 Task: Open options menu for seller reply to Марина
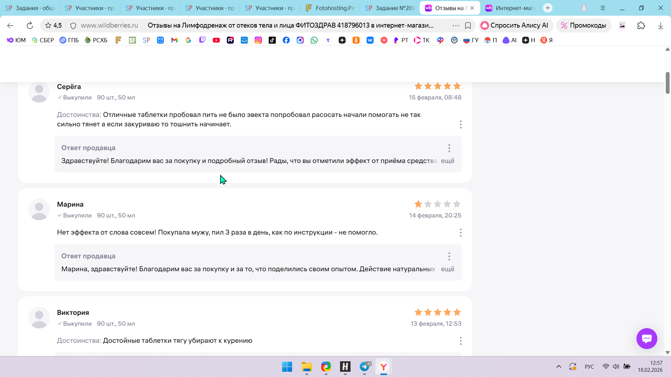[449, 256]
